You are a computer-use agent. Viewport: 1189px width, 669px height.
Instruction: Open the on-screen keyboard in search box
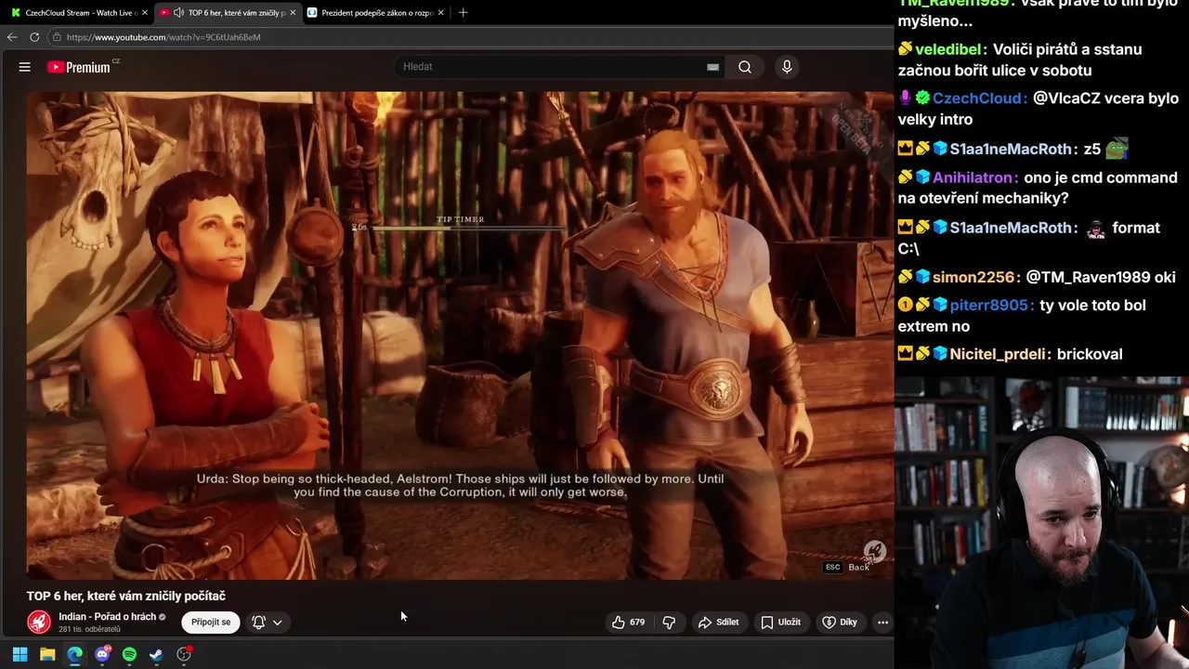[x=712, y=67]
